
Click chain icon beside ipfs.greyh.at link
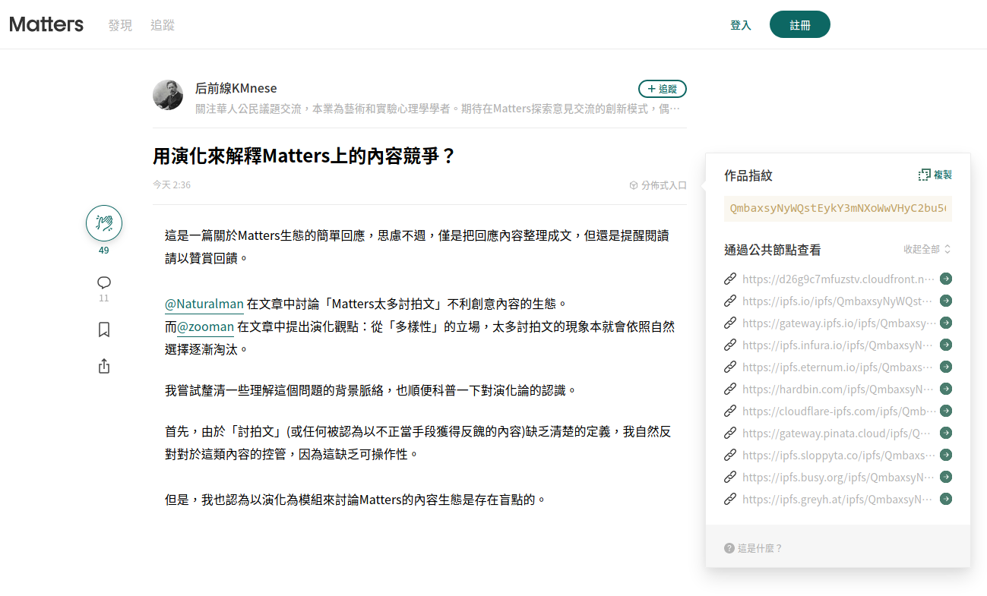(730, 499)
